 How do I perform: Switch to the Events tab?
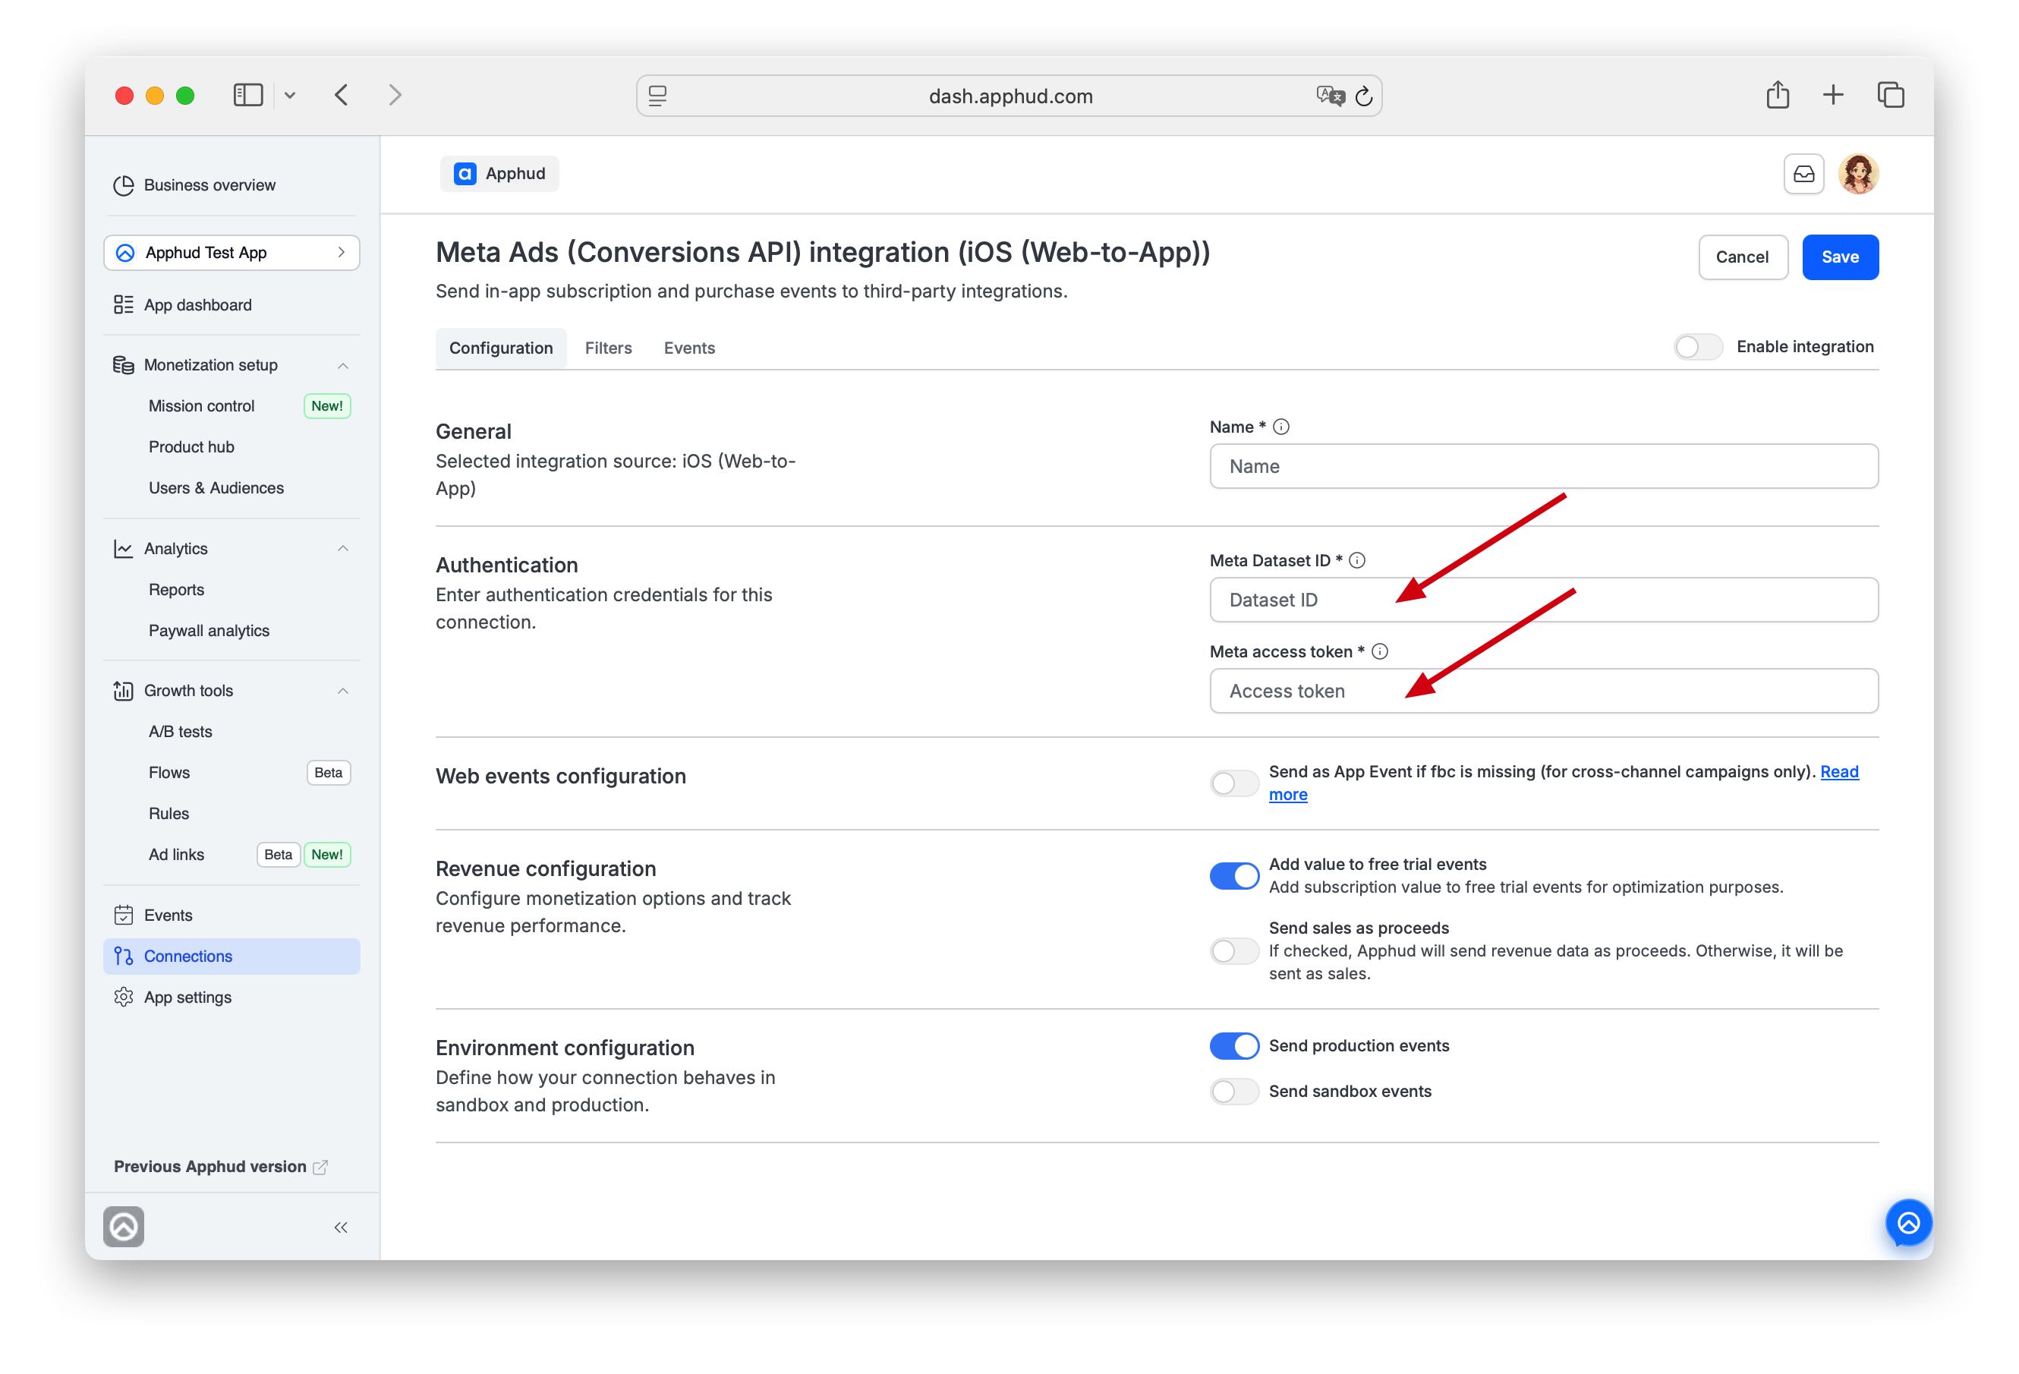coord(689,348)
